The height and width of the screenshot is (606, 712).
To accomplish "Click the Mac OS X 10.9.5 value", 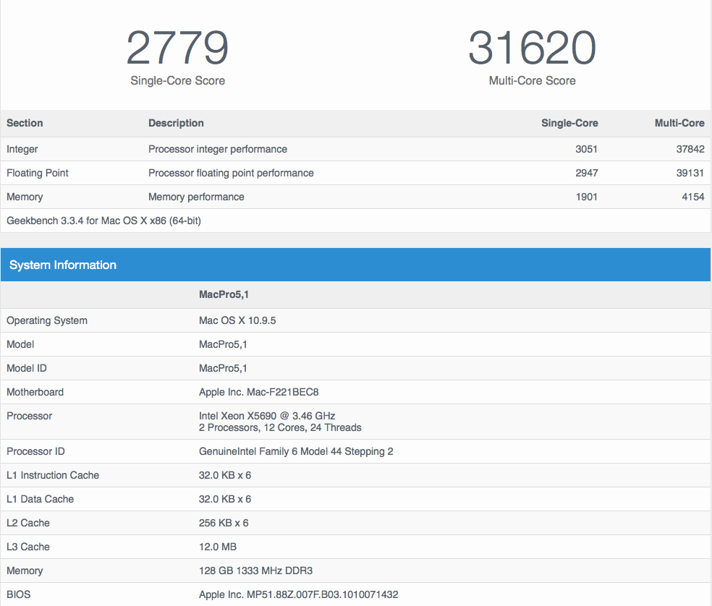I will [x=237, y=320].
